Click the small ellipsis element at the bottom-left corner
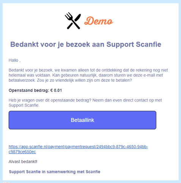The height and width of the screenshot is (183, 181). (x=6, y=182)
